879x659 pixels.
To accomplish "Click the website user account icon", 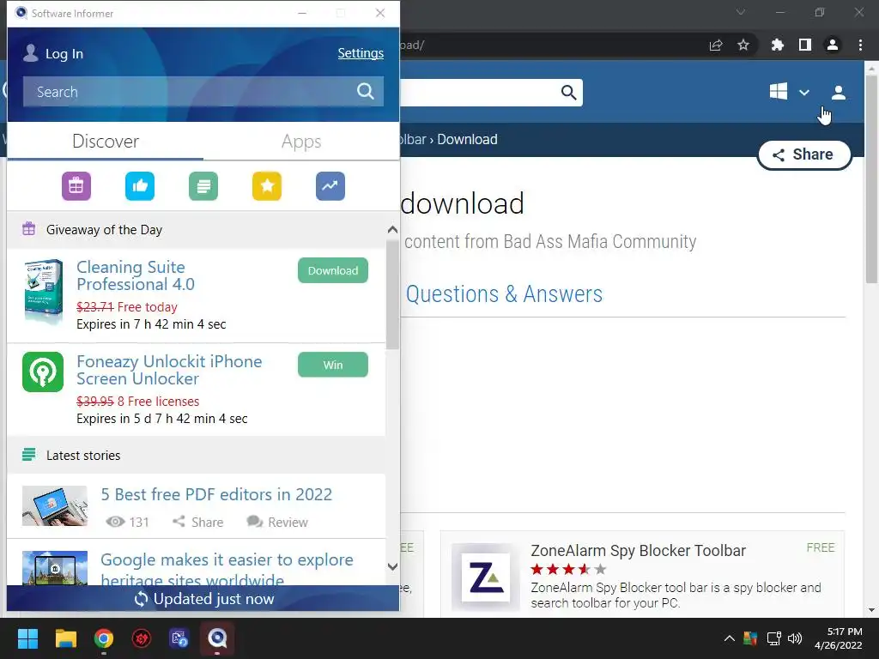I will click(839, 93).
